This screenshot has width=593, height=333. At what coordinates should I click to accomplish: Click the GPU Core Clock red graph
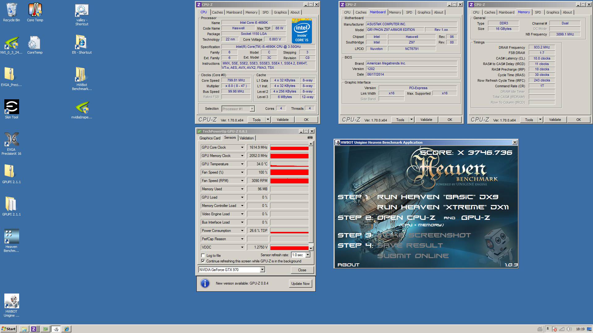pyautogui.click(x=289, y=147)
